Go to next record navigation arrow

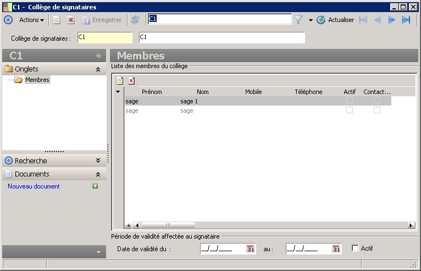click(x=391, y=20)
